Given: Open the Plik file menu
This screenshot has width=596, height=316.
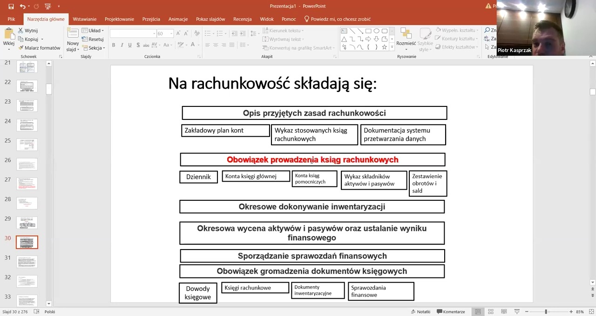Looking at the screenshot, I should click(x=11, y=19).
